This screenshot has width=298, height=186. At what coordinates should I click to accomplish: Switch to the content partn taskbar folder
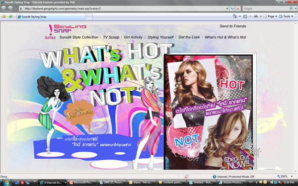coord(172,183)
